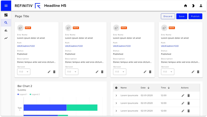This screenshot has height=117, width=207.
Task: Go to home via house icon
Action: pyautogui.click(x=186, y=6)
